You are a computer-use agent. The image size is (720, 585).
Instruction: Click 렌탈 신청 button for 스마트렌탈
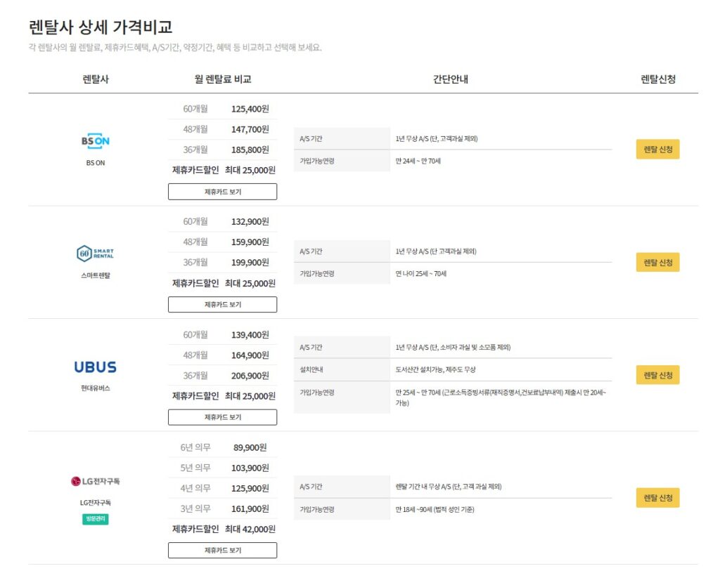(x=657, y=262)
